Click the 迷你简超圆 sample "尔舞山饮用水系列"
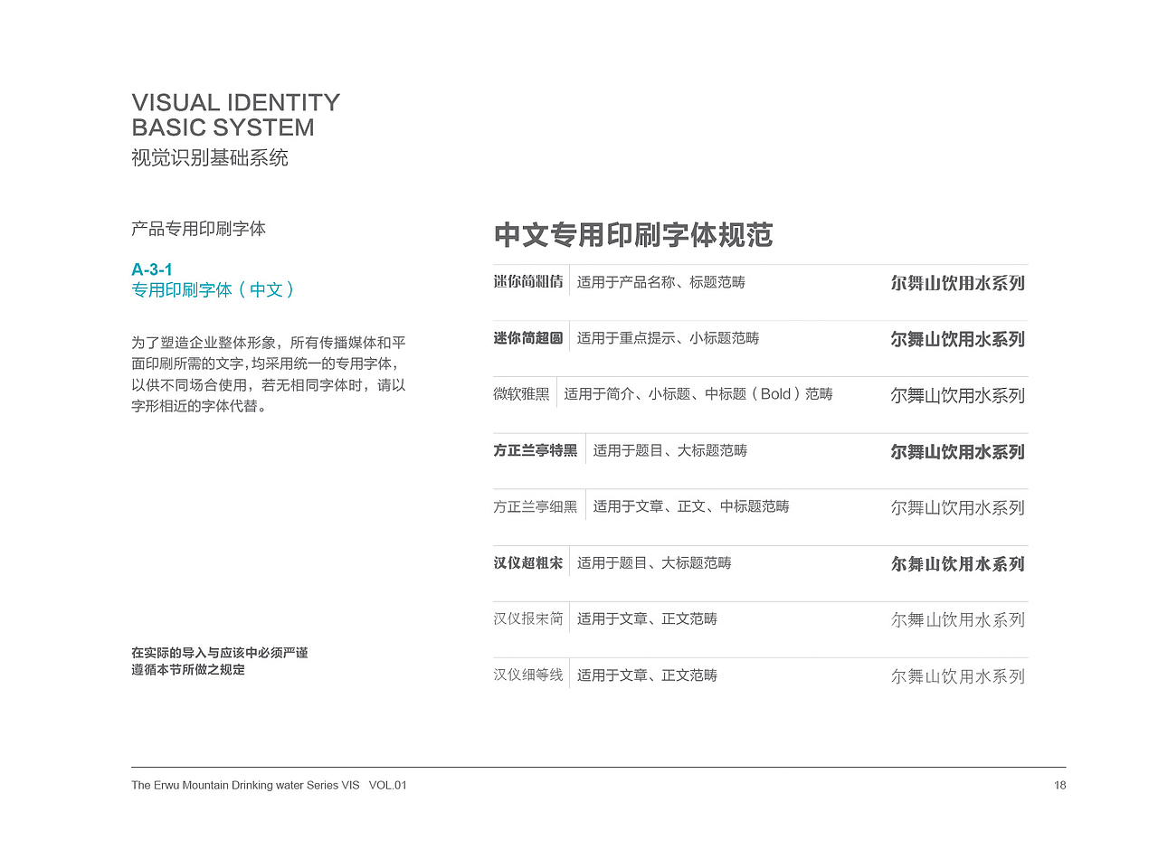1158x859 pixels. [x=958, y=339]
